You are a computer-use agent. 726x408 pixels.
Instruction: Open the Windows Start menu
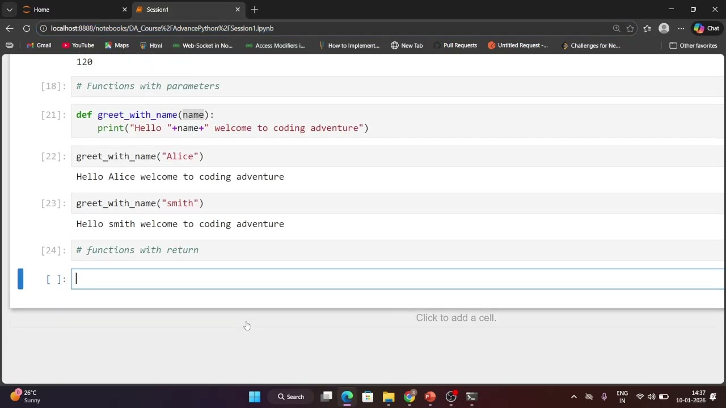[x=255, y=397]
